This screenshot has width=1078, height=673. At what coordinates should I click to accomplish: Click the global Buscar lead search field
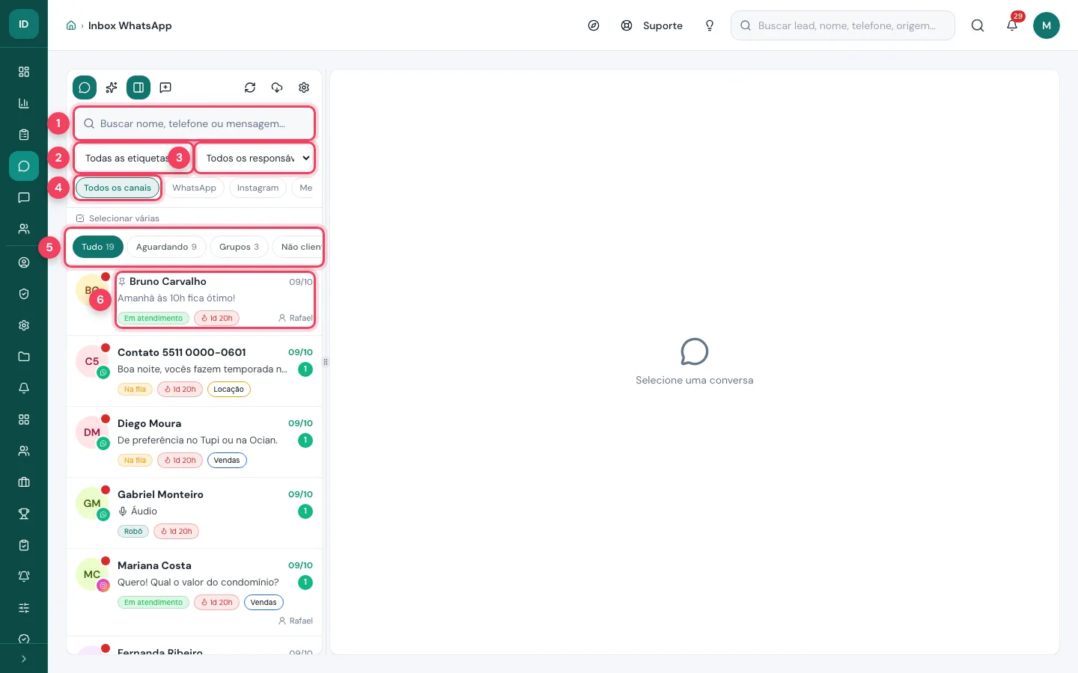click(843, 25)
